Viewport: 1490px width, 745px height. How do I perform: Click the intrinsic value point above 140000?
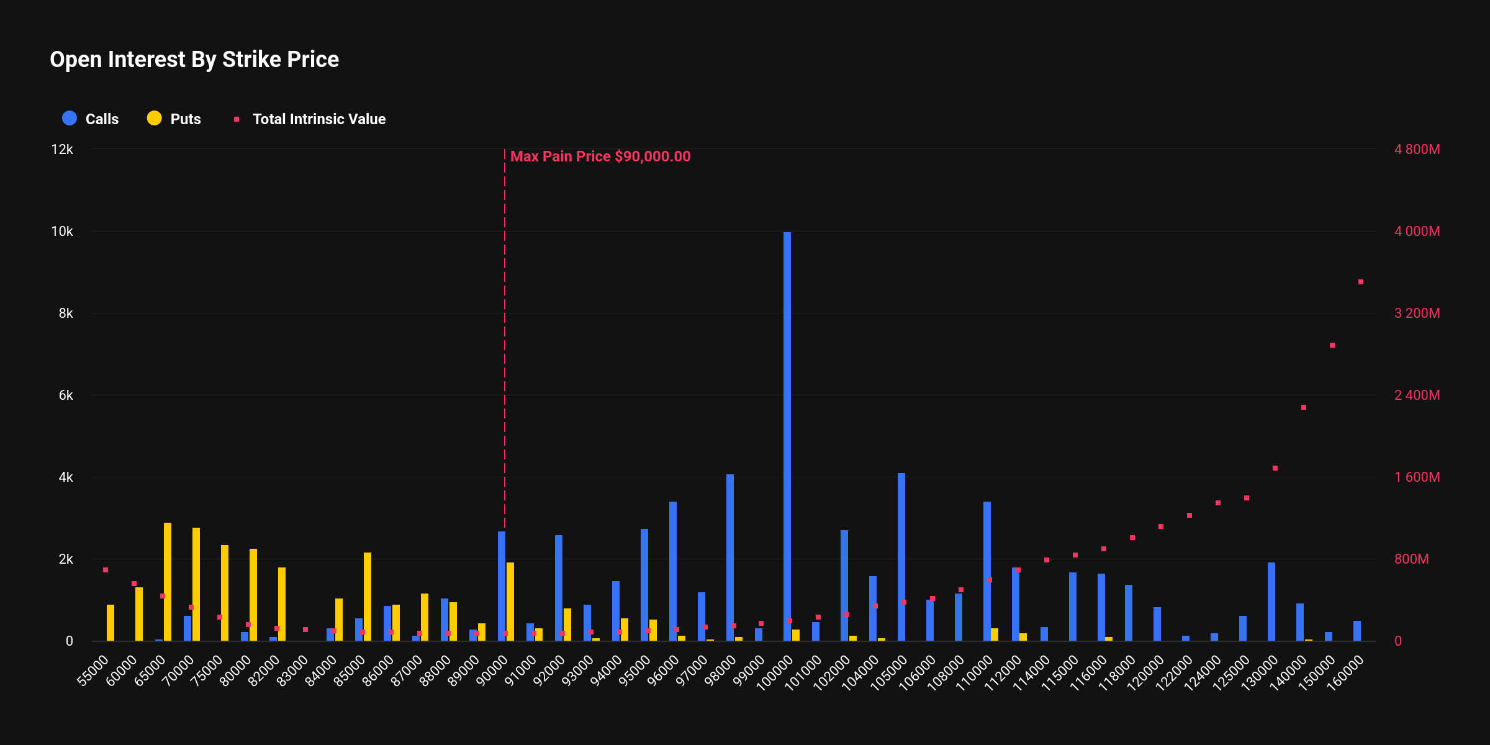coord(1304,407)
